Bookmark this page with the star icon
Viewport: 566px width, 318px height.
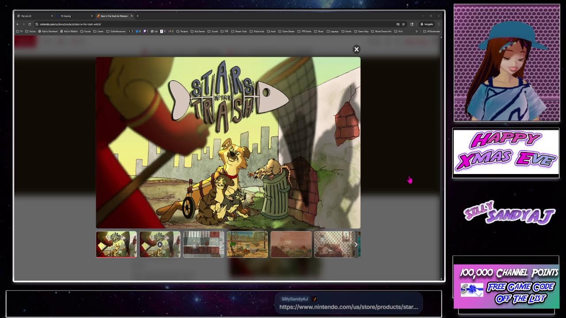403,24
